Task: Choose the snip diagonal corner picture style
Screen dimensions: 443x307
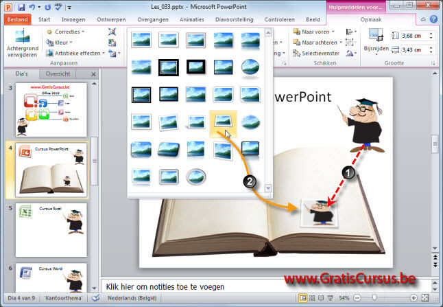Action: (x=250, y=95)
